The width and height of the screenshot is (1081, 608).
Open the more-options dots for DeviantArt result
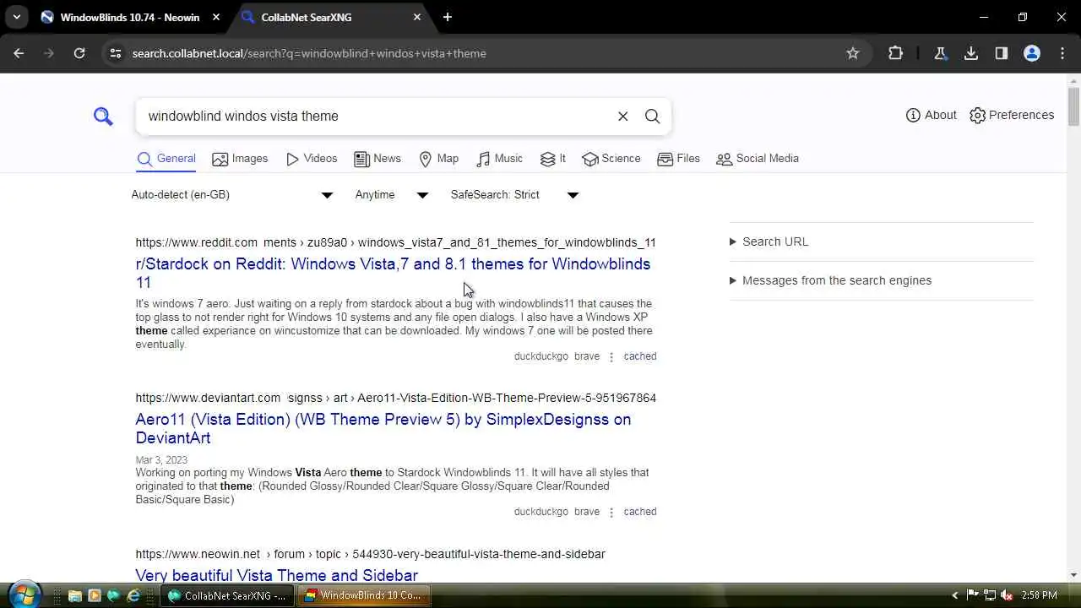coord(611,513)
